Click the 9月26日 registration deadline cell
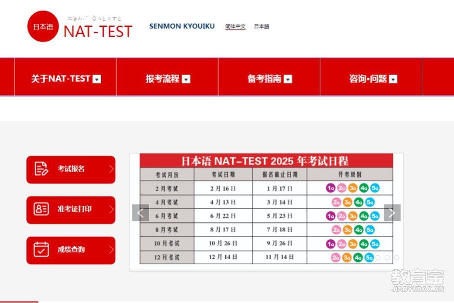 [280, 243]
